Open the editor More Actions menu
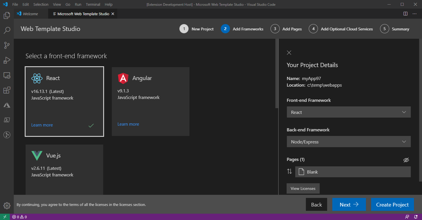The height and width of the screenshot is (220, 422). (x=415, y=14)
